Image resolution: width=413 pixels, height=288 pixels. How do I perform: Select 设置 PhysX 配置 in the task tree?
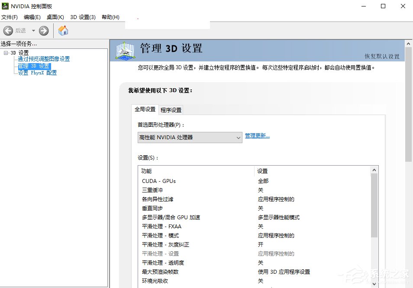click(x=37, y=72)
